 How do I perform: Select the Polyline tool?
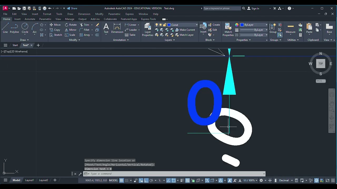click(14, 28)
